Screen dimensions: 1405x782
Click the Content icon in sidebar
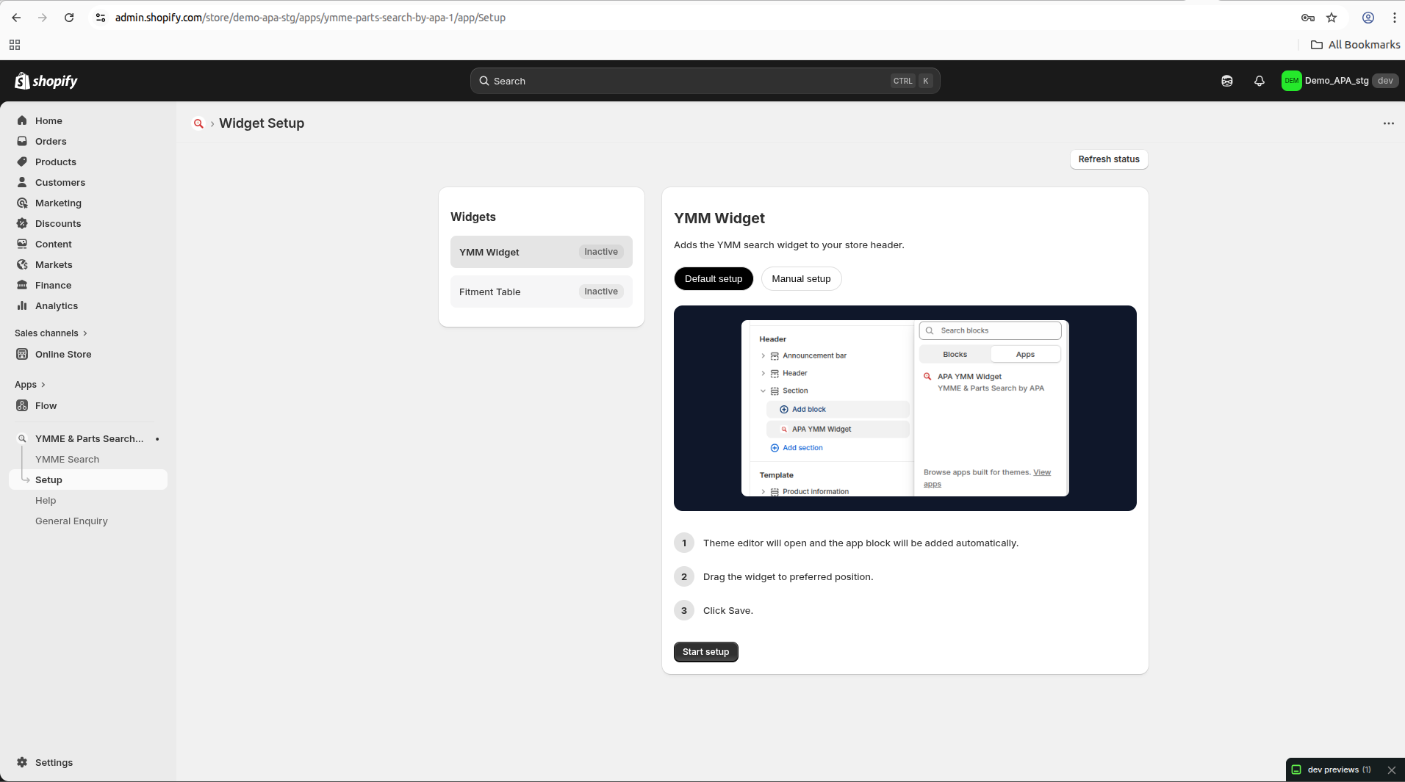(x=22, y=244)
